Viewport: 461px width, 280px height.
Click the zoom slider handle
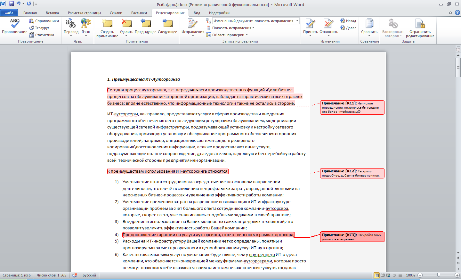(x=439, y=275)
